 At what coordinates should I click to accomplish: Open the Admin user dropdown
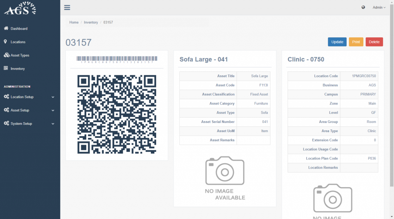[379, 7]
